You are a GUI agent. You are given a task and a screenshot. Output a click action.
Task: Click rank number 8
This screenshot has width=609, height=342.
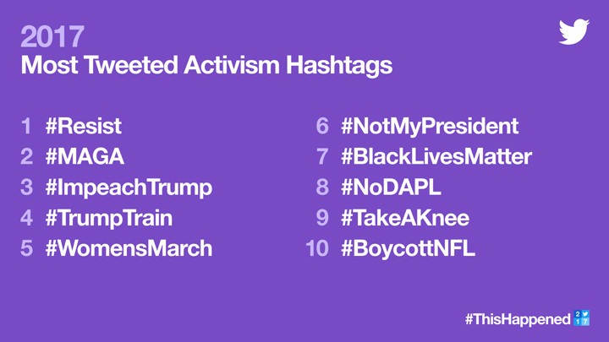pyautogui.click(x=322, y=187)
